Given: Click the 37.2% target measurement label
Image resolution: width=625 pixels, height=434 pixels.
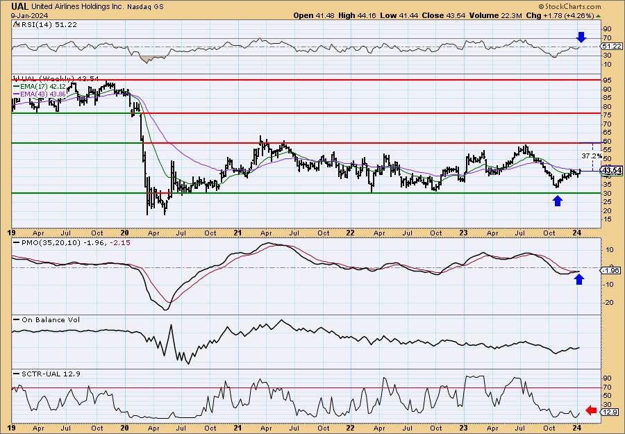Looking at the screenshot, I should (x=592, y=156).
